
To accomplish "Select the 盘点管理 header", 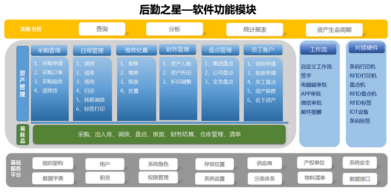I will [220, 50].
